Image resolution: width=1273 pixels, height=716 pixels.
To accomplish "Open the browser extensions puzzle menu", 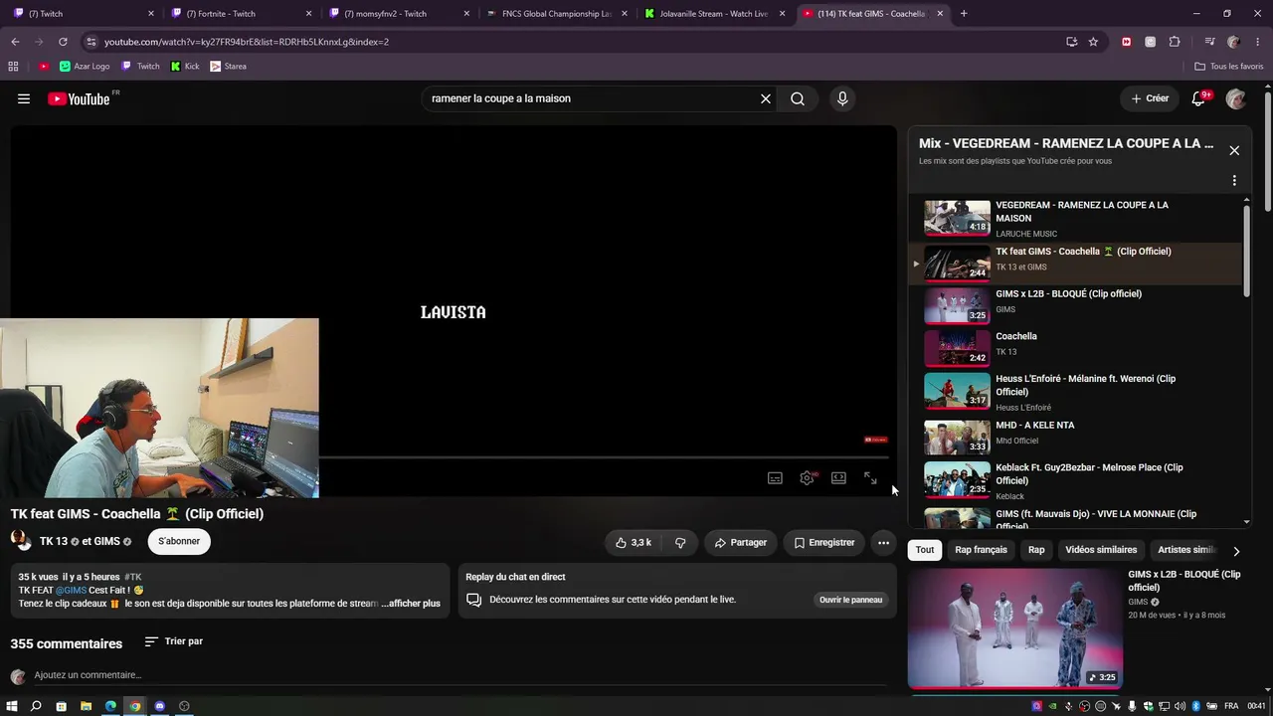I will pyautogui.click(x=1175, y=42).
